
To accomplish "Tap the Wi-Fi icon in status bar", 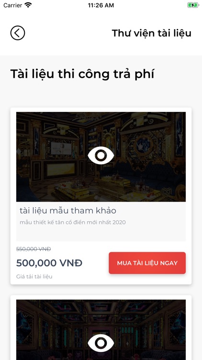I will [x=28, y=5].
